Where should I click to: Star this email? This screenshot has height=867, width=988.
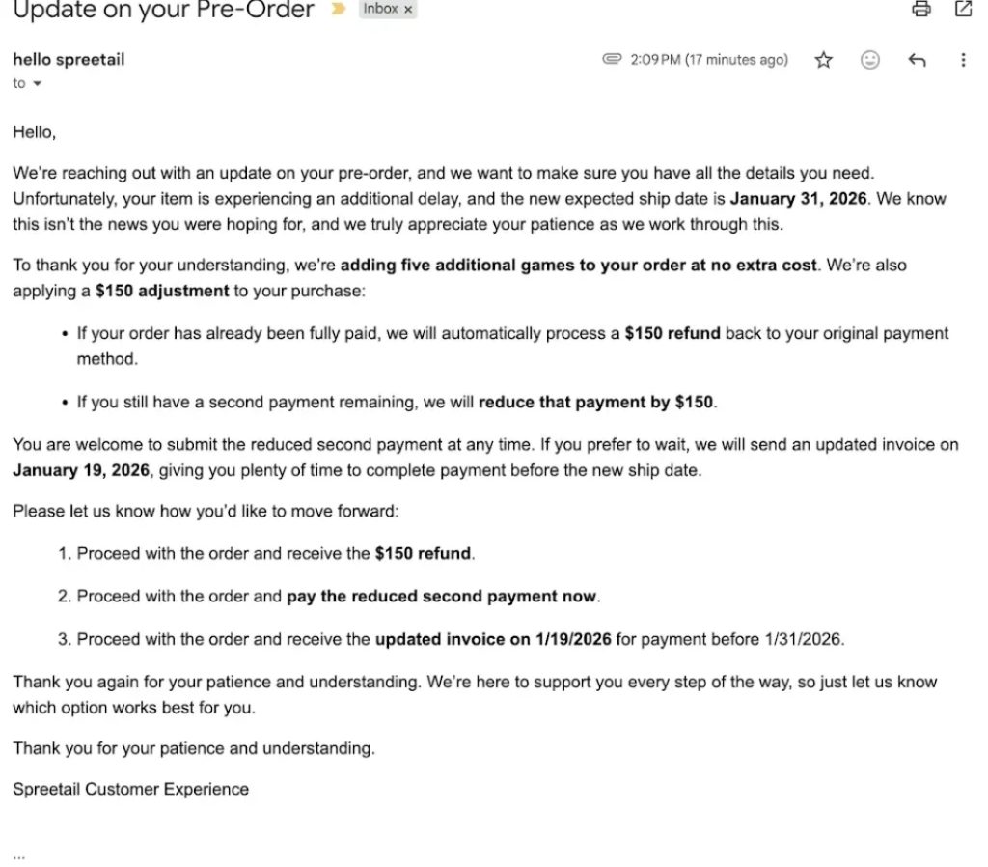point(823,60)
